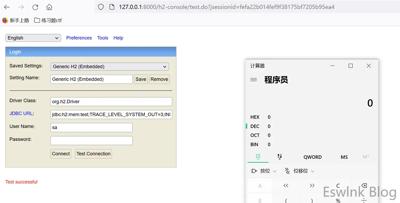400x203 pixels.
Task: Open the English language dropdown
Action: click(x=33, y=38)
